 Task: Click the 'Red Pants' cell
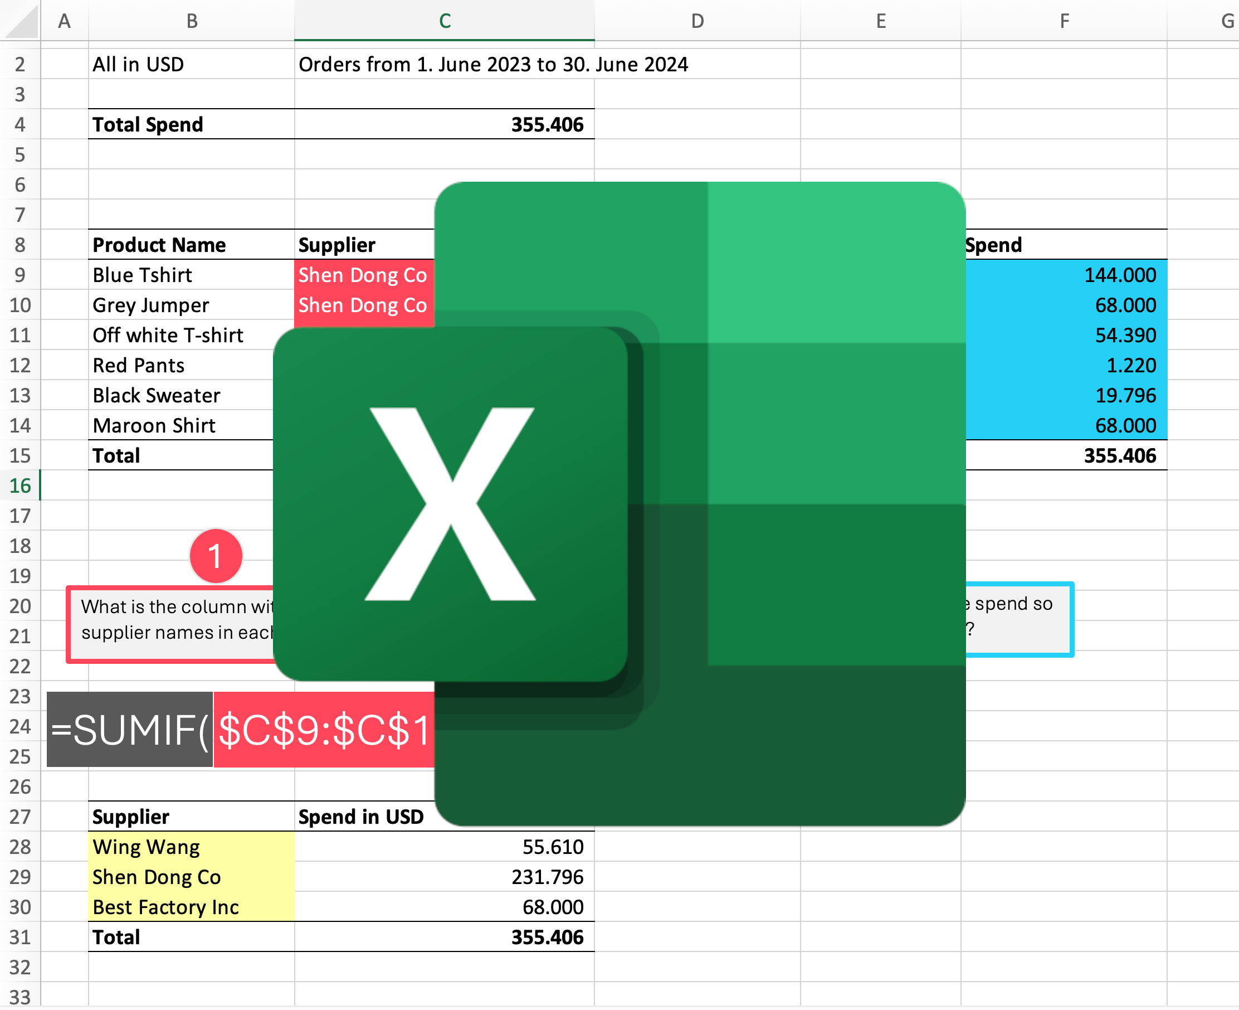coord(181,365)
